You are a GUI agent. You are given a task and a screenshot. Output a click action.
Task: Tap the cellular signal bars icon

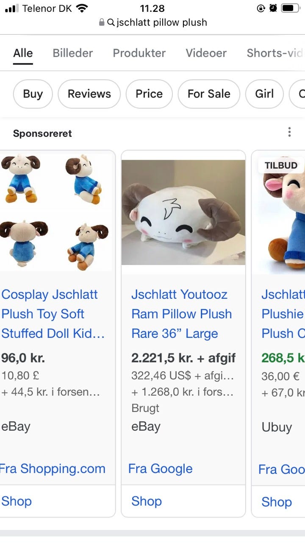pos(12,8)
